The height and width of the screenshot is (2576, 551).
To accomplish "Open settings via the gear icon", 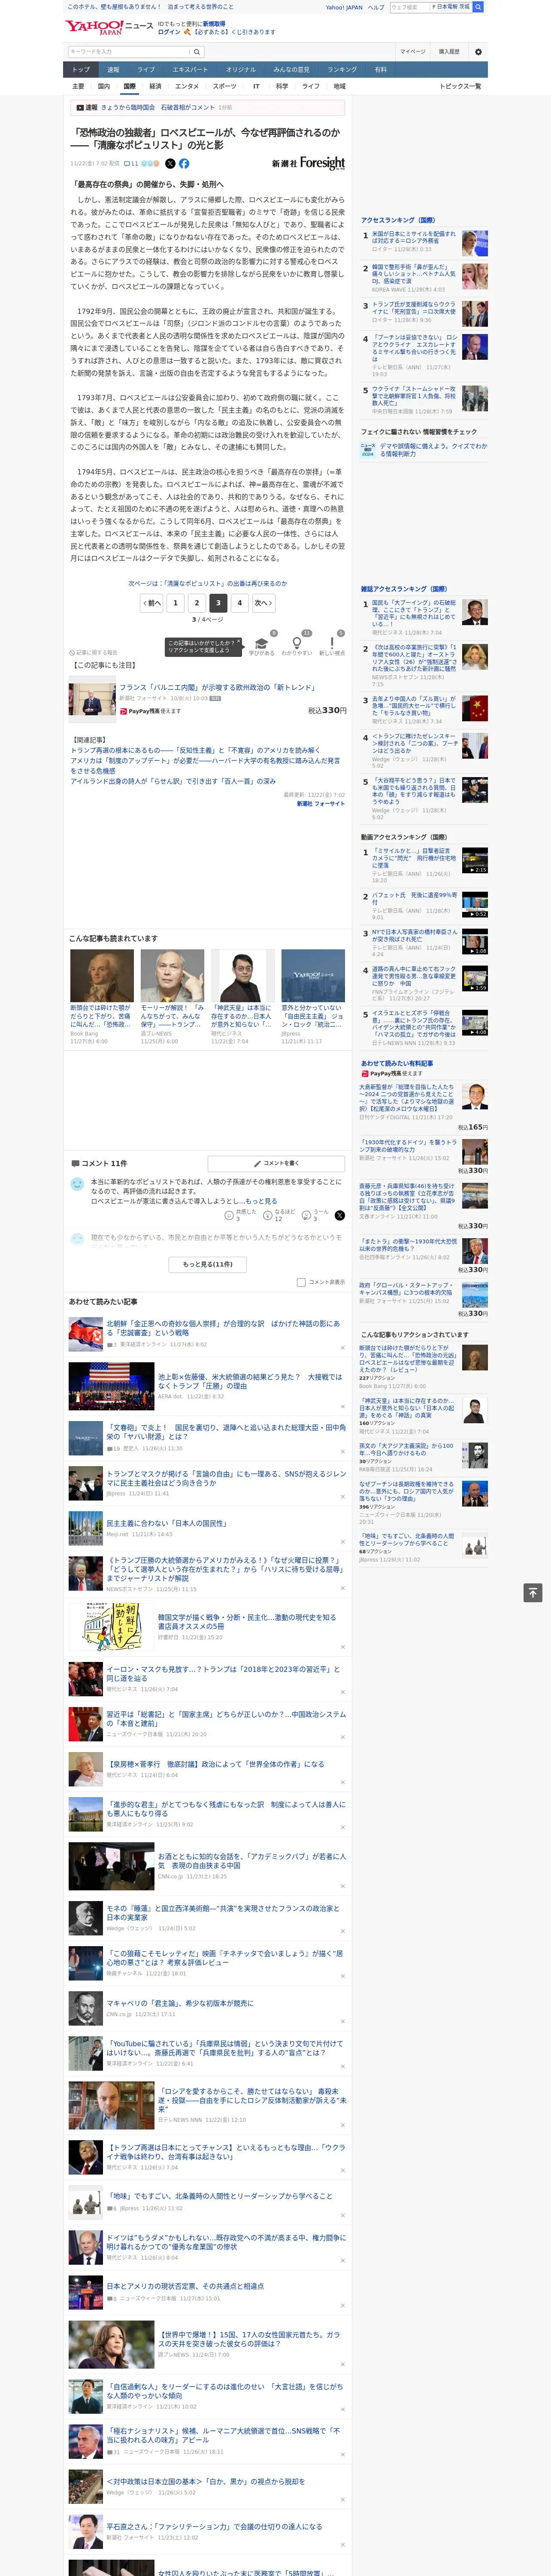I will 478,51.
